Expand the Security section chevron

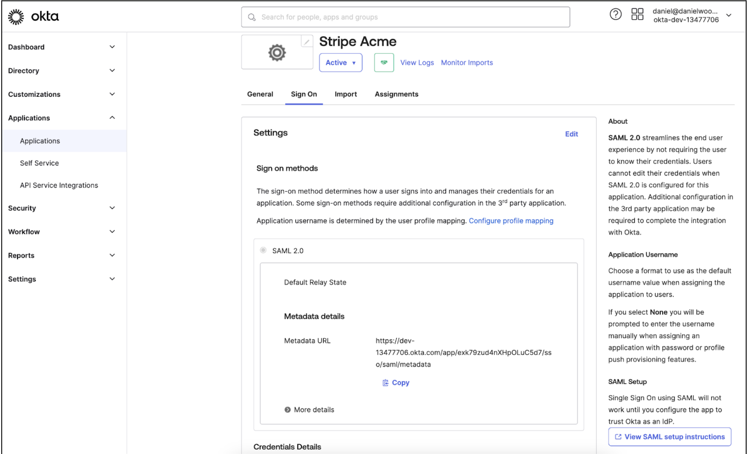tap(112, 208)
